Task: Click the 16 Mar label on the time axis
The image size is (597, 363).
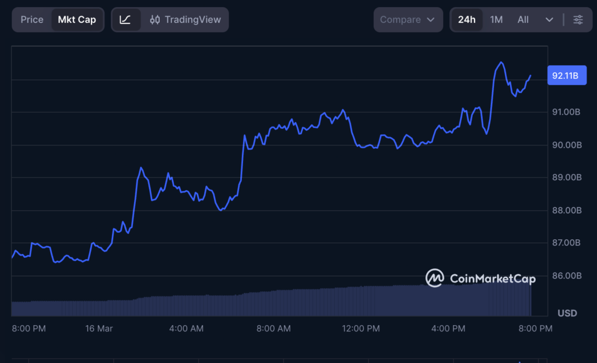Action: coord(99,329)
